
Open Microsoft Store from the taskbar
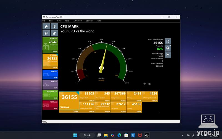click(x=126, y=135)
